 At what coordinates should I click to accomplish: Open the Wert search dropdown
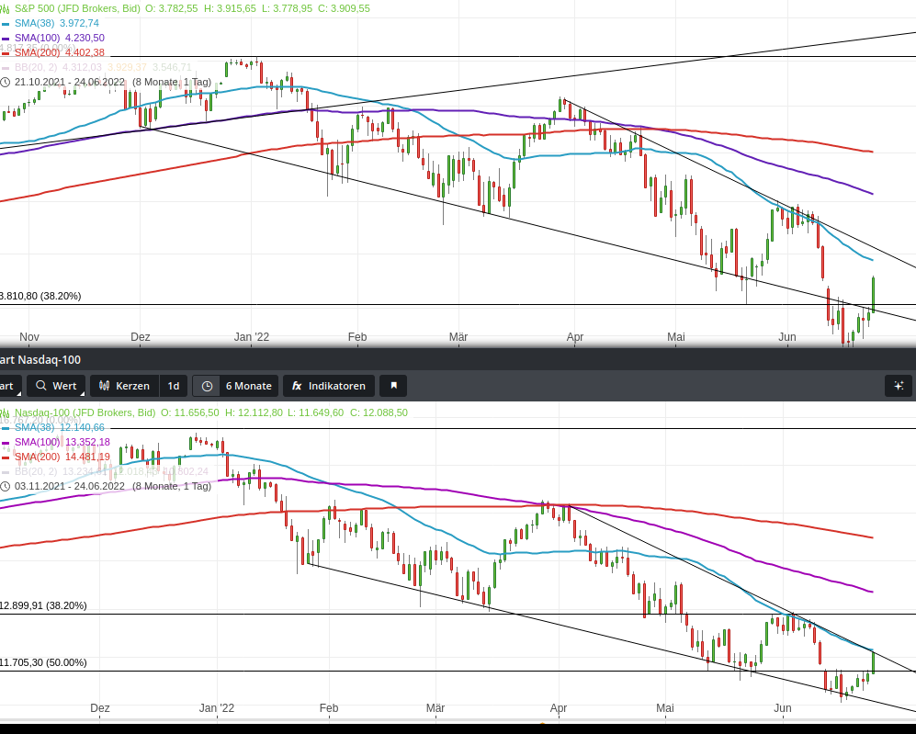coord(56,386)
